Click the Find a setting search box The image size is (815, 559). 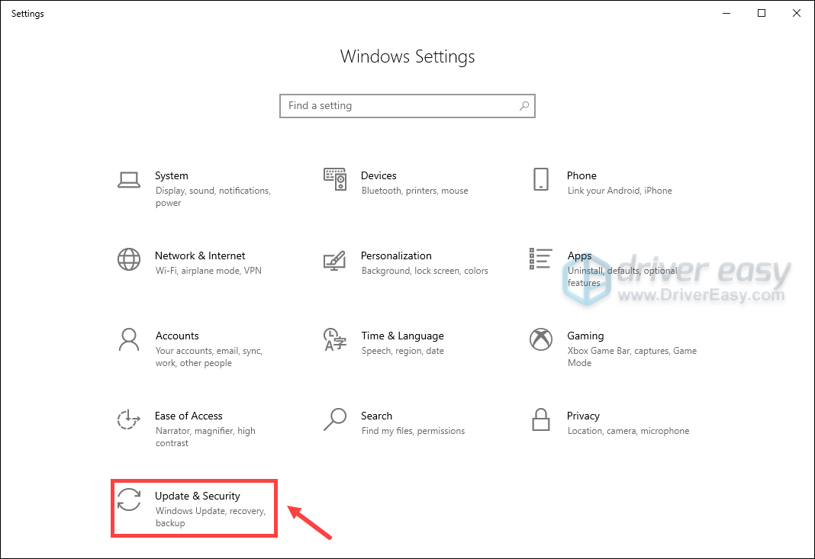click(x=397, y=106)
